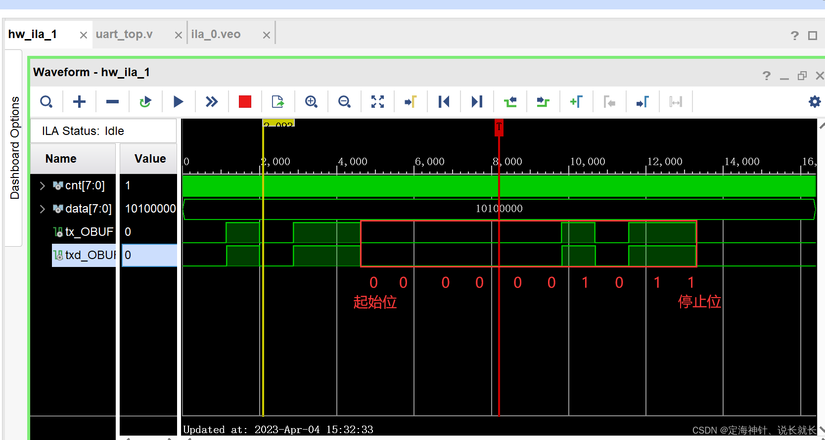Click the Search icon in waveform toolbar
The width and height of the screenshot is (825, 440).
[x=46, y=102]
